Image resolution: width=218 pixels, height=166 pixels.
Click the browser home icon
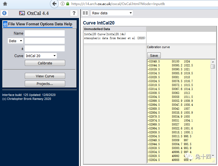[5, 4]
